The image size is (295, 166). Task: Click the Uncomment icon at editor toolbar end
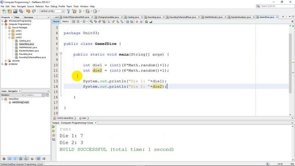pos(151,22)
